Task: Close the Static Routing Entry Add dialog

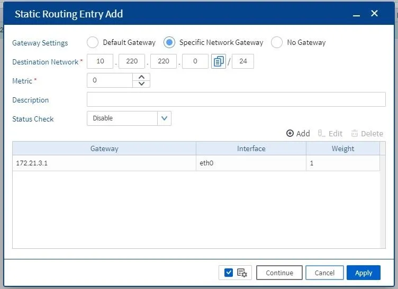Action: [x=374, y=13]
